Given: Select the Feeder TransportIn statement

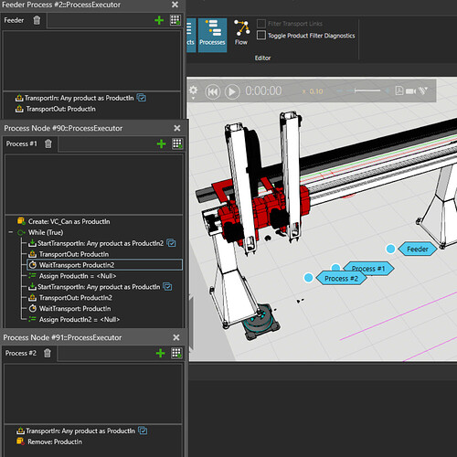Looking at the screenshot, I should click(80, 98).
